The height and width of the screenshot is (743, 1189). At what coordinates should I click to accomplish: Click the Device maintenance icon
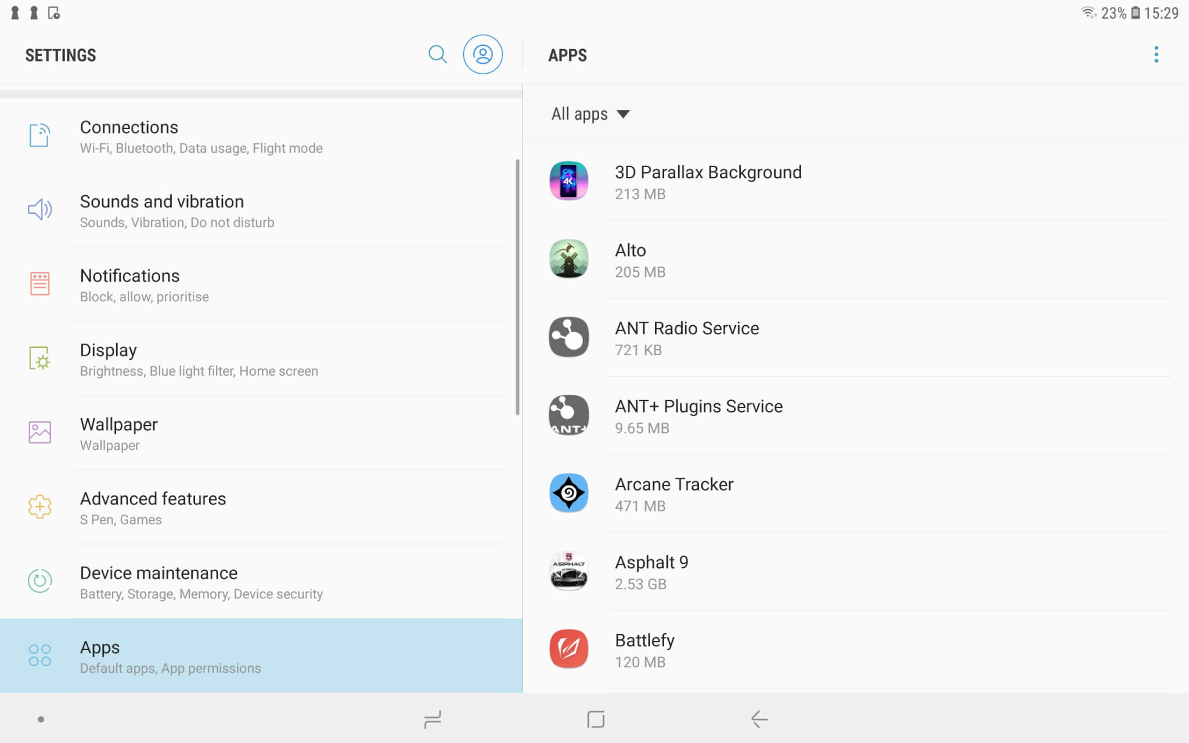click(x=39, y=581)
